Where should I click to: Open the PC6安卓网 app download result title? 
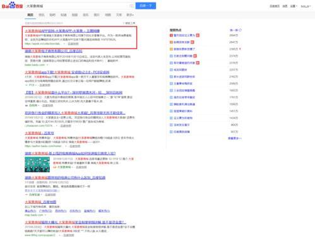(x=67, y=72)
